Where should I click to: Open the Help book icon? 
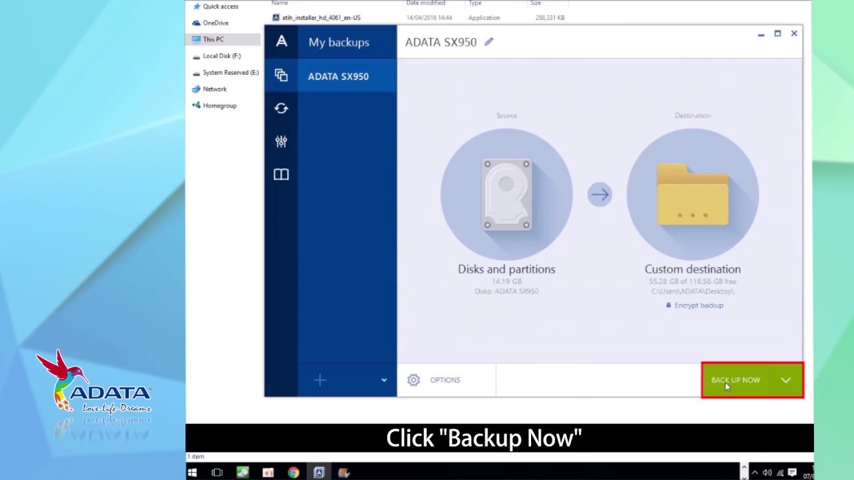[281, 174]
